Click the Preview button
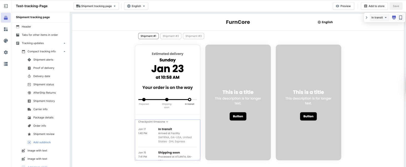This screenshot has width=406, height=167. (343, 6)
